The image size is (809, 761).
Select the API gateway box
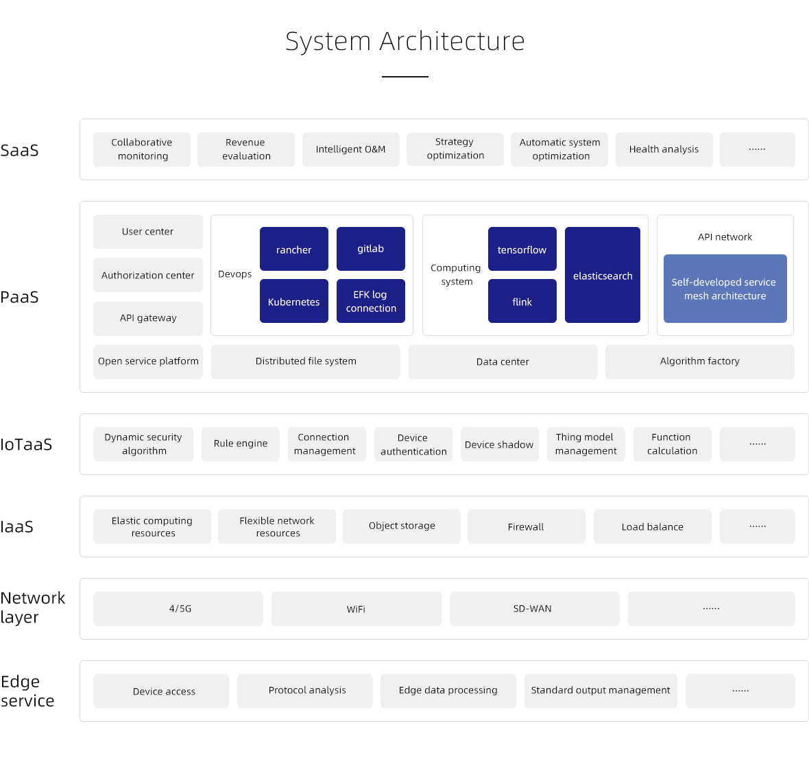(x=148, y=318)
